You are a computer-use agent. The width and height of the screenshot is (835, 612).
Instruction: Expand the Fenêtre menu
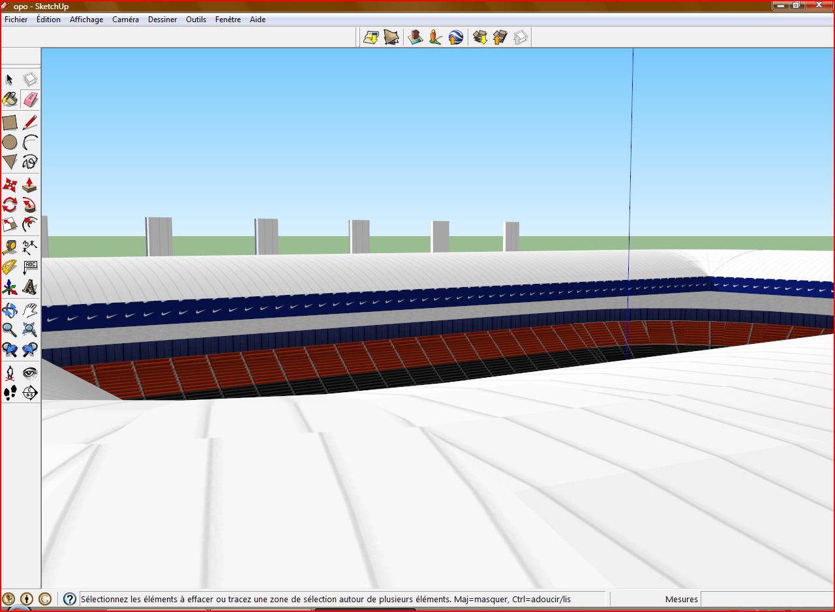228,20
